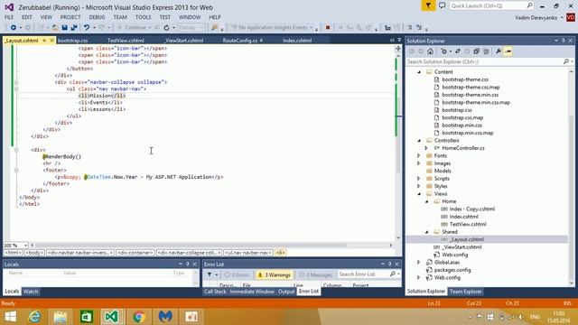Click the feedback speech bubble icon
Image resolution: width=578 pixels, height=325 pixels.
[x=442, y=5]
